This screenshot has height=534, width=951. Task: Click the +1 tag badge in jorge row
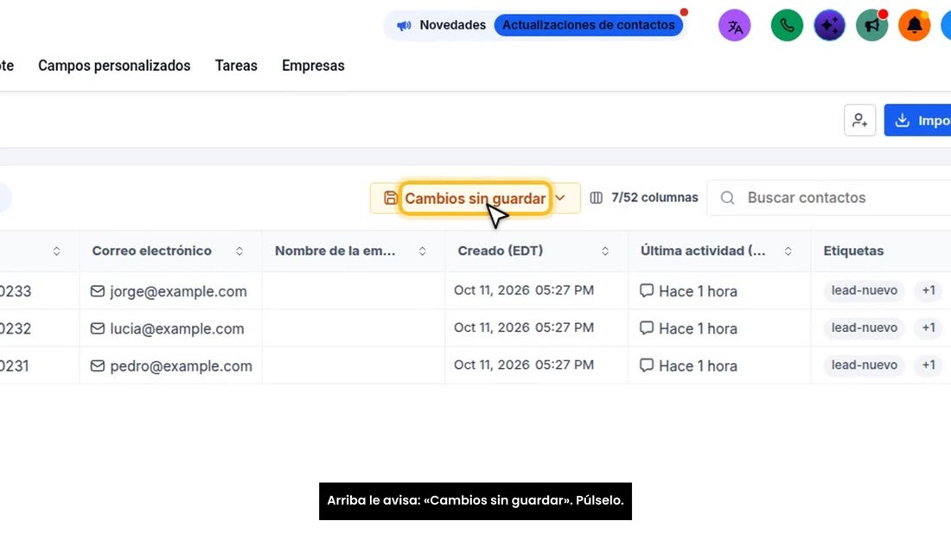929,290
